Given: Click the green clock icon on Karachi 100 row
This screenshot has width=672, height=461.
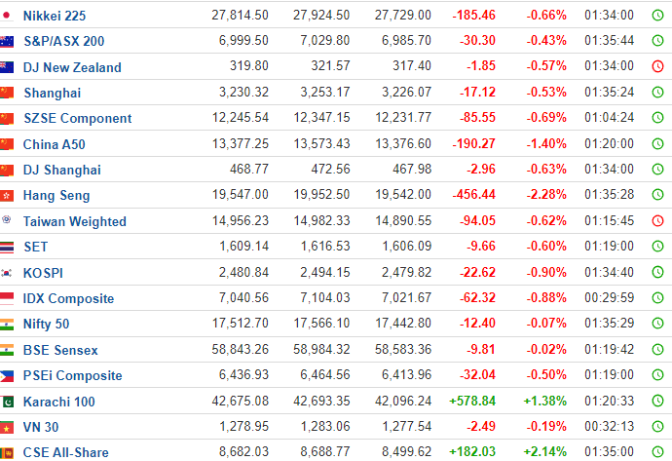Looking at the screenshot, I should point(657,401).
